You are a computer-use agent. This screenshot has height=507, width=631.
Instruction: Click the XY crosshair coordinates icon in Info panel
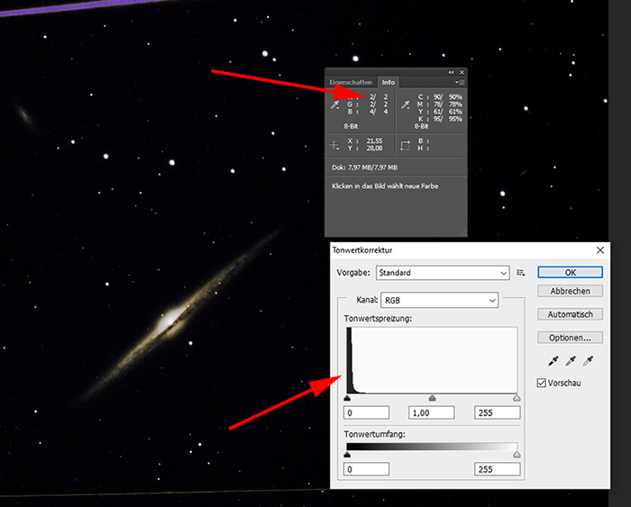(334, 145)
